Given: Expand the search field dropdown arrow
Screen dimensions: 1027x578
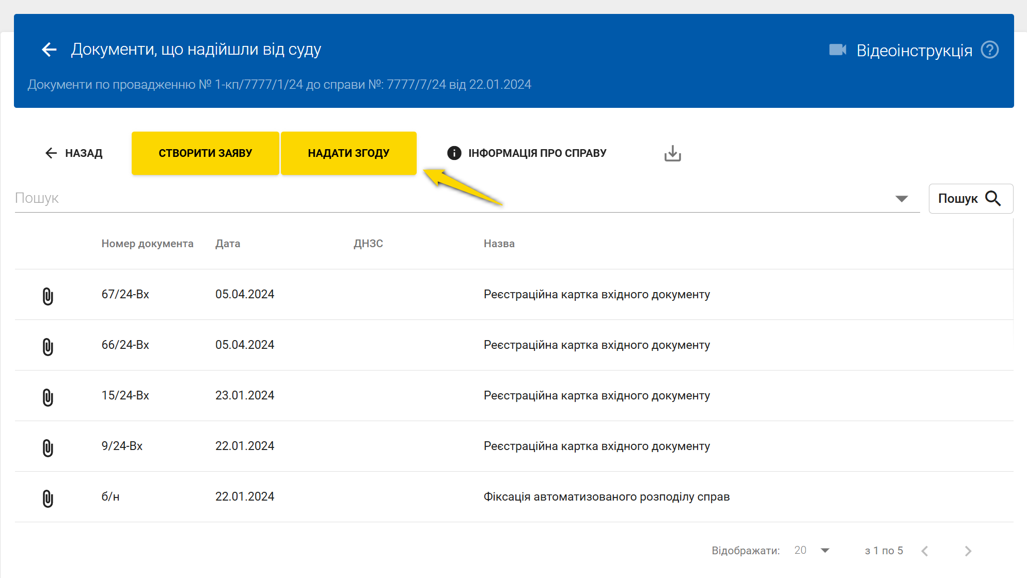Looking at the screenshot, I should [902, 199].
